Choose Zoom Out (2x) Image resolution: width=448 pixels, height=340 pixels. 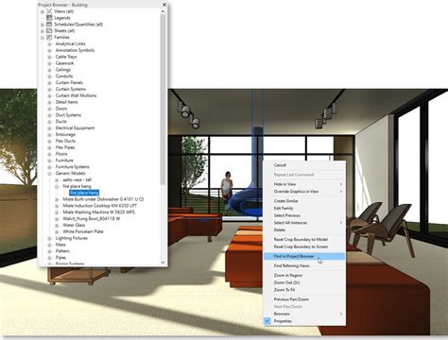(x=304, y=282)
